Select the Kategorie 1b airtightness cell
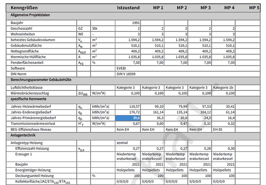The image size is (266, 185). pyautogui.click(x=223, y=87)
